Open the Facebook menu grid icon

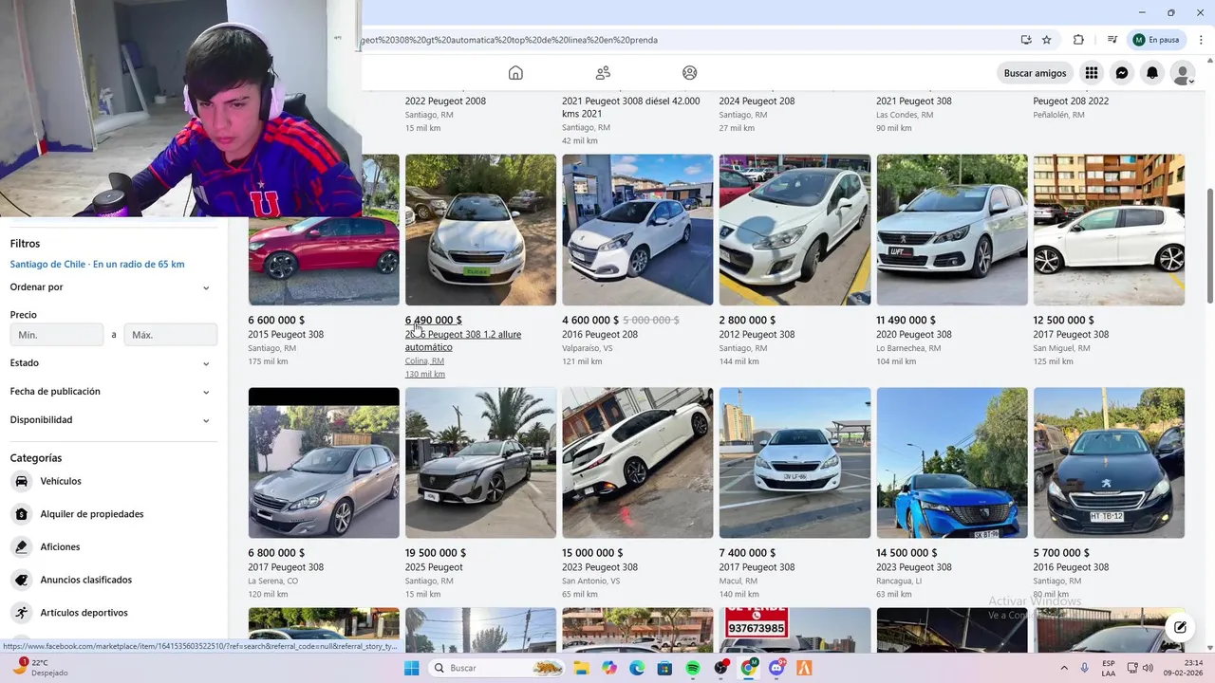pyautogui.click(x=1092, y=73)
